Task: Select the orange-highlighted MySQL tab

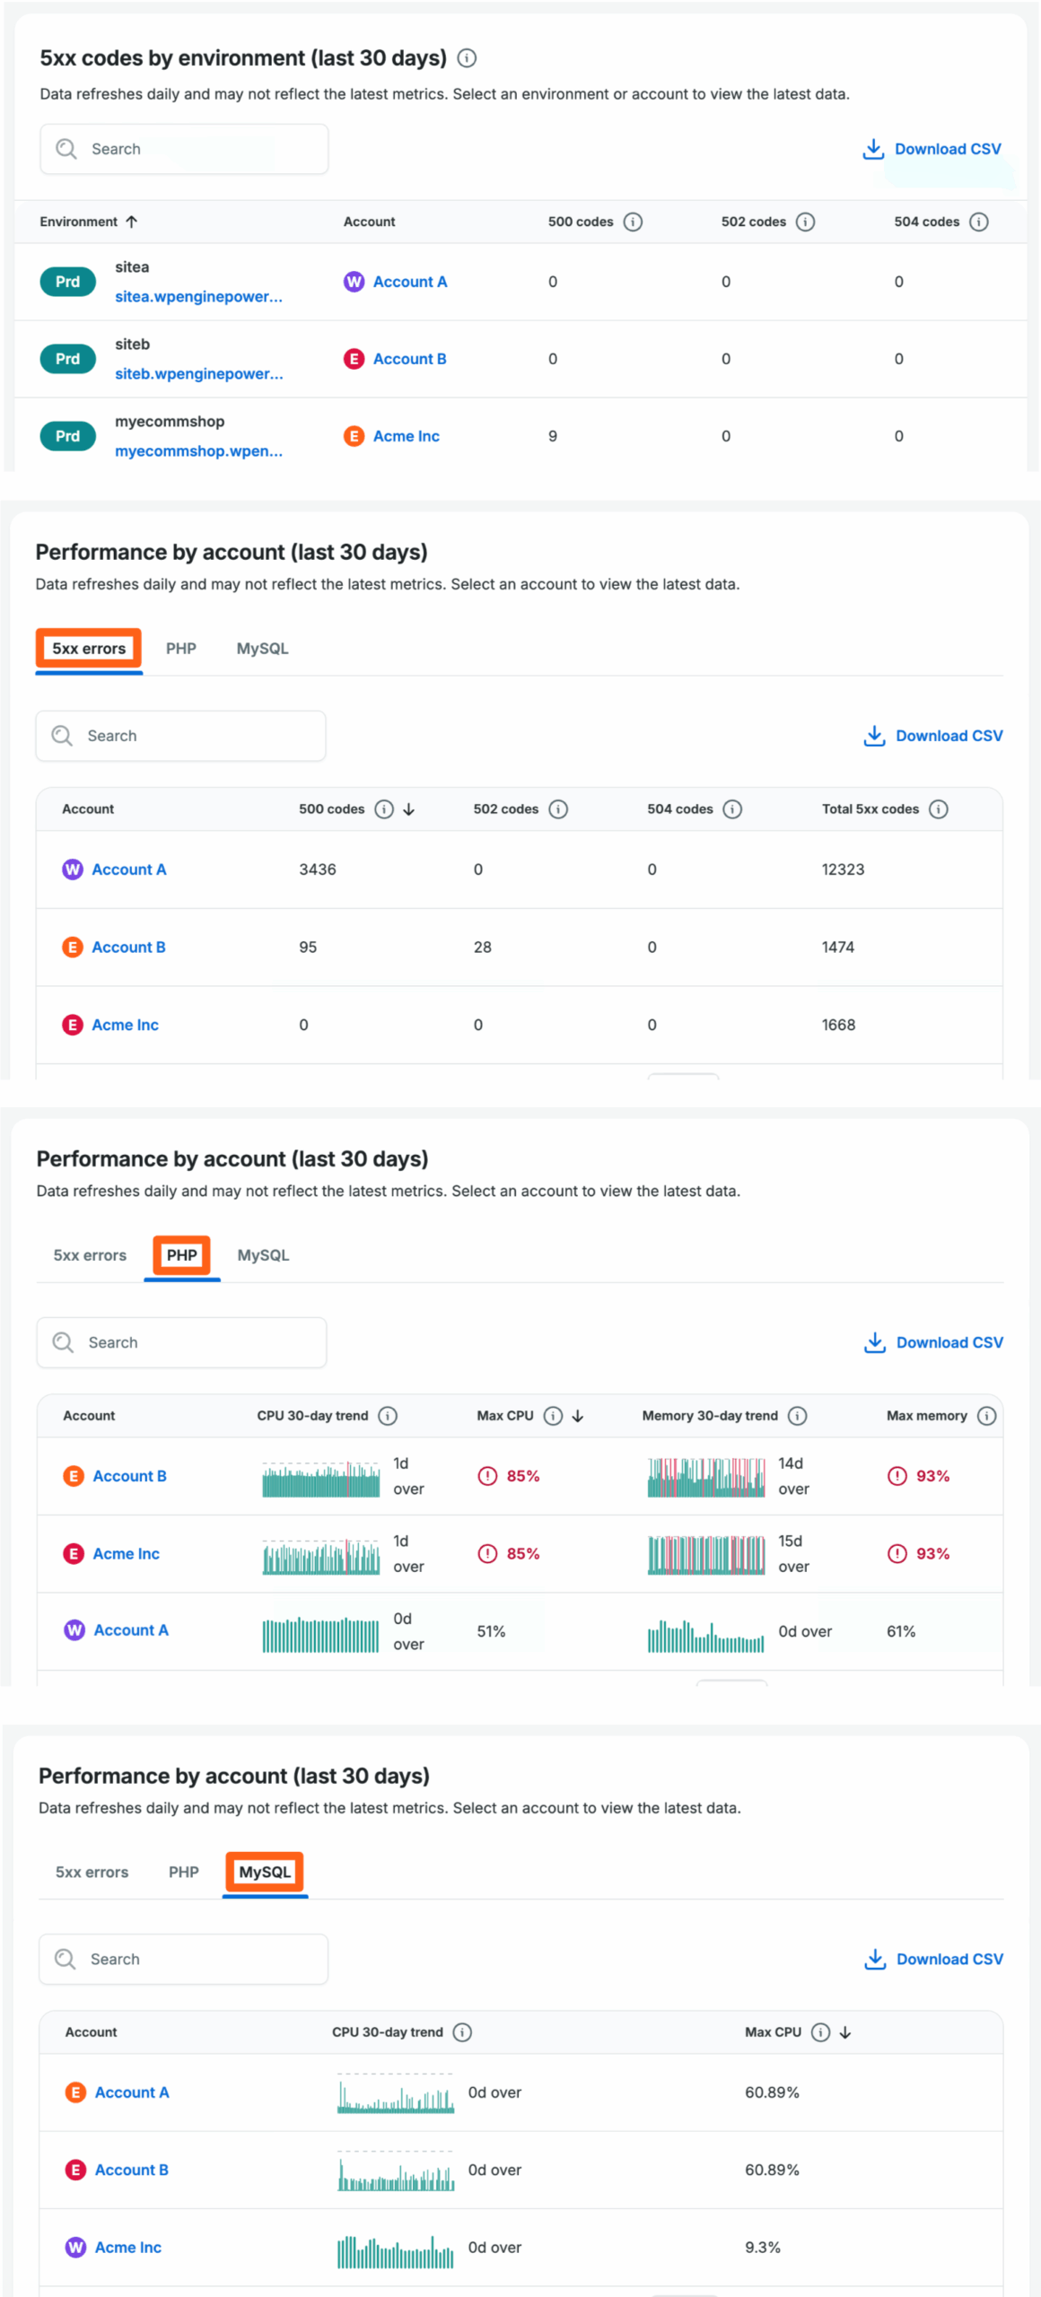Action: pos(265,1872)
